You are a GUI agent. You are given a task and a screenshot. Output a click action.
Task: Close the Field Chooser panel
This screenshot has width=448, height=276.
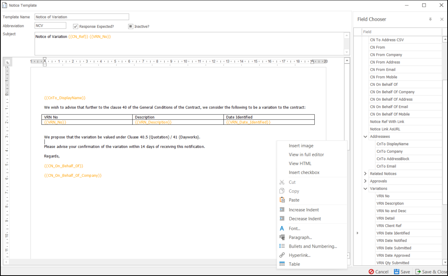coord(442,19)
